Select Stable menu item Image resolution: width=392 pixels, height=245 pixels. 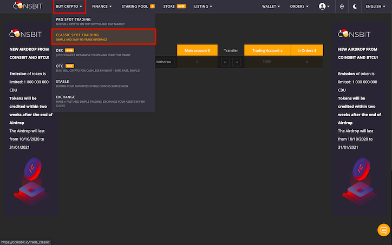tap(103, 83)
